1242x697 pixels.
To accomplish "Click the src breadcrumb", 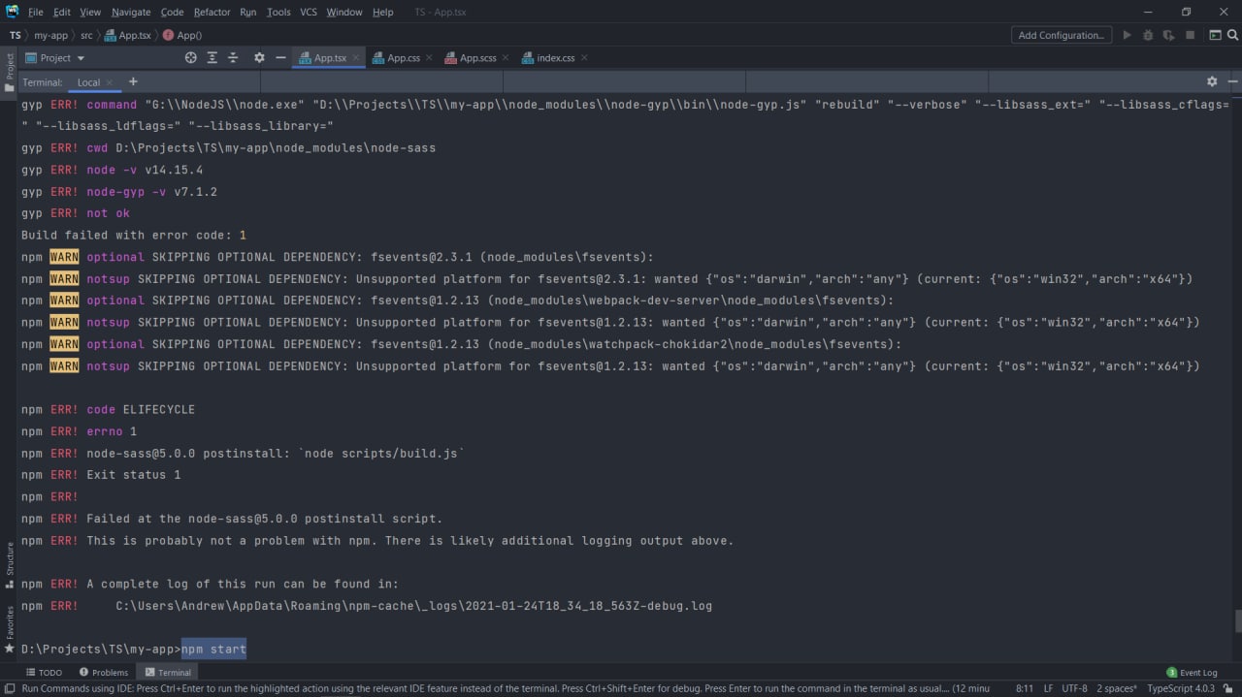I will pyautogui.click(x=86, y=35).
